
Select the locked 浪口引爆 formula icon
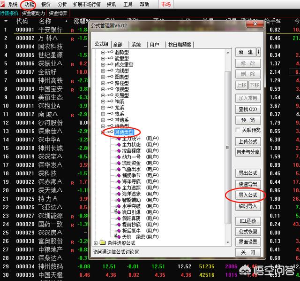(118, 212)
